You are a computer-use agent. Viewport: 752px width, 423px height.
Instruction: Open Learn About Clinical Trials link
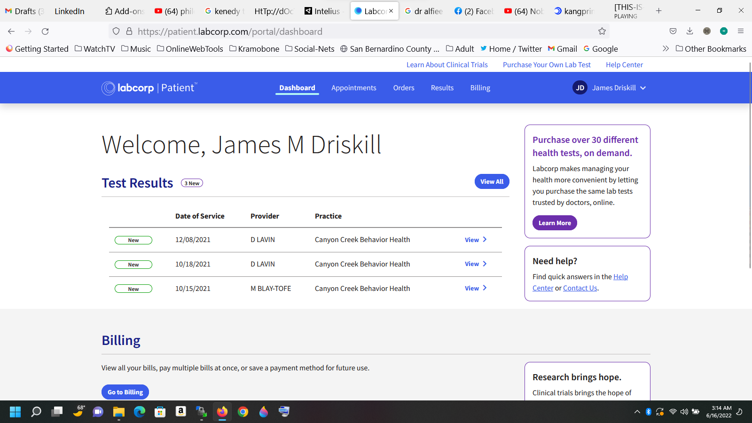[447, 65]
